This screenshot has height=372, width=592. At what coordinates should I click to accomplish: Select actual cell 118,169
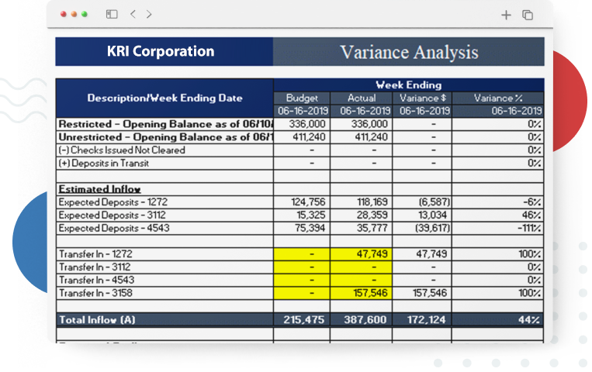[x=362, y=201]
